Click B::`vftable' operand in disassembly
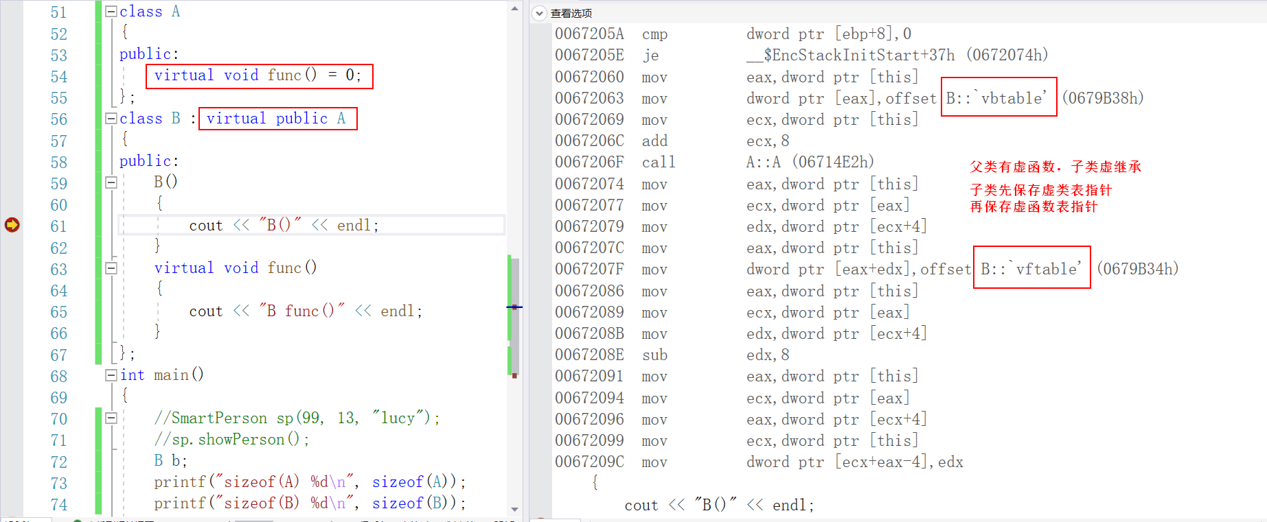This screenshot has width=1267, height=522. [x=1031, y=269]
